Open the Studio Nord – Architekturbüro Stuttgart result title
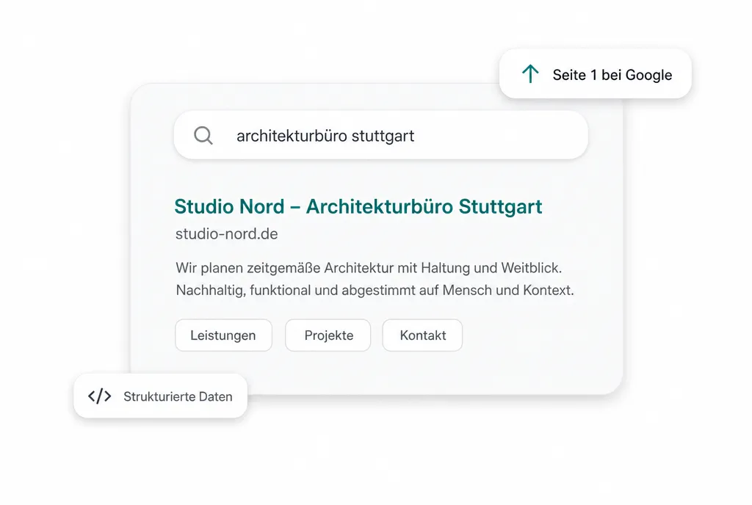This screenshot has width=752, height=505. pyautogui.click(x=358, y=206)
